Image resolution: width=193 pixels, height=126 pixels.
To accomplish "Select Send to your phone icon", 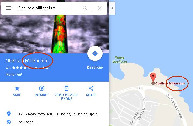I will pyautogui.click(x=66, y=88).
